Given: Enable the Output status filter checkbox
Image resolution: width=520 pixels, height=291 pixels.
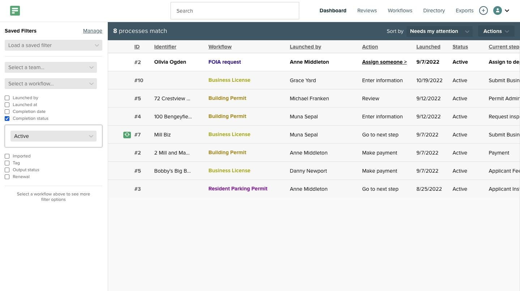Looking at the screenshot, I should click(7, 170).
